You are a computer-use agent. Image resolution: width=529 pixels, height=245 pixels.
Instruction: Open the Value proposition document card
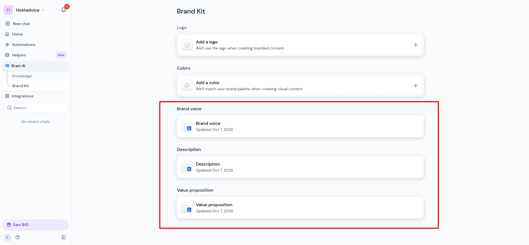click(300, 208)
